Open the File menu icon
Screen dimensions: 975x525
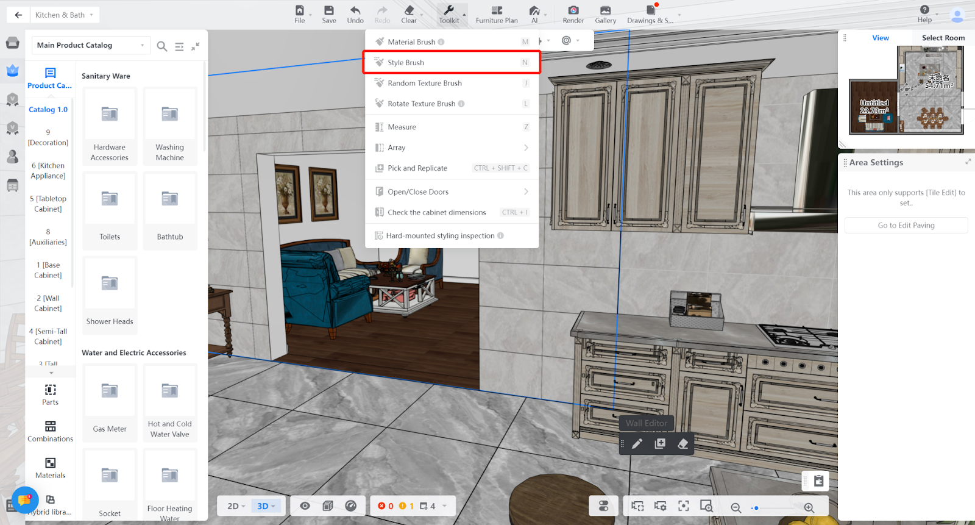(300, 15)
